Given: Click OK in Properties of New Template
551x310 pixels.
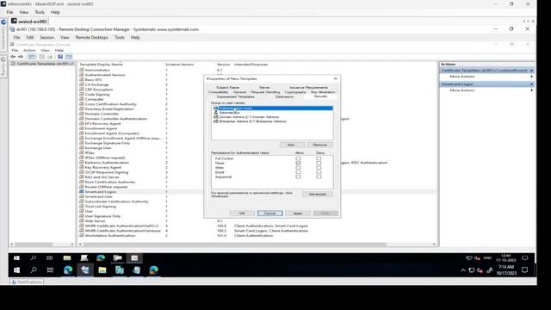Looking at the screenshot, I should 242,214.
